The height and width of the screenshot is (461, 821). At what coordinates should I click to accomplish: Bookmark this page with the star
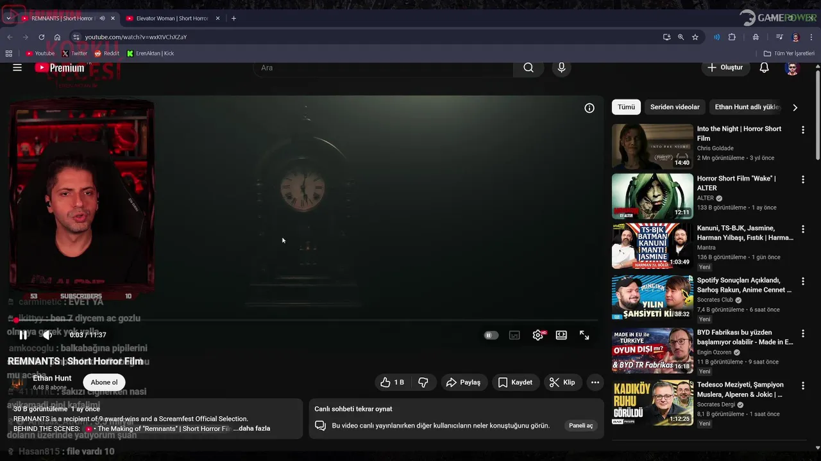pyautogui.click(x=695, y=37)
